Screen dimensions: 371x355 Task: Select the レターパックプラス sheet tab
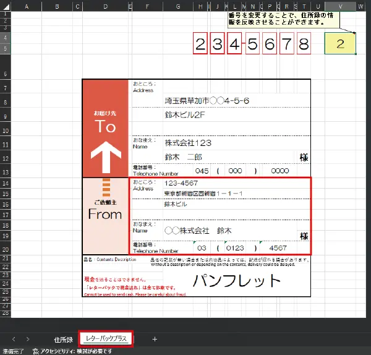click(106, 340)
